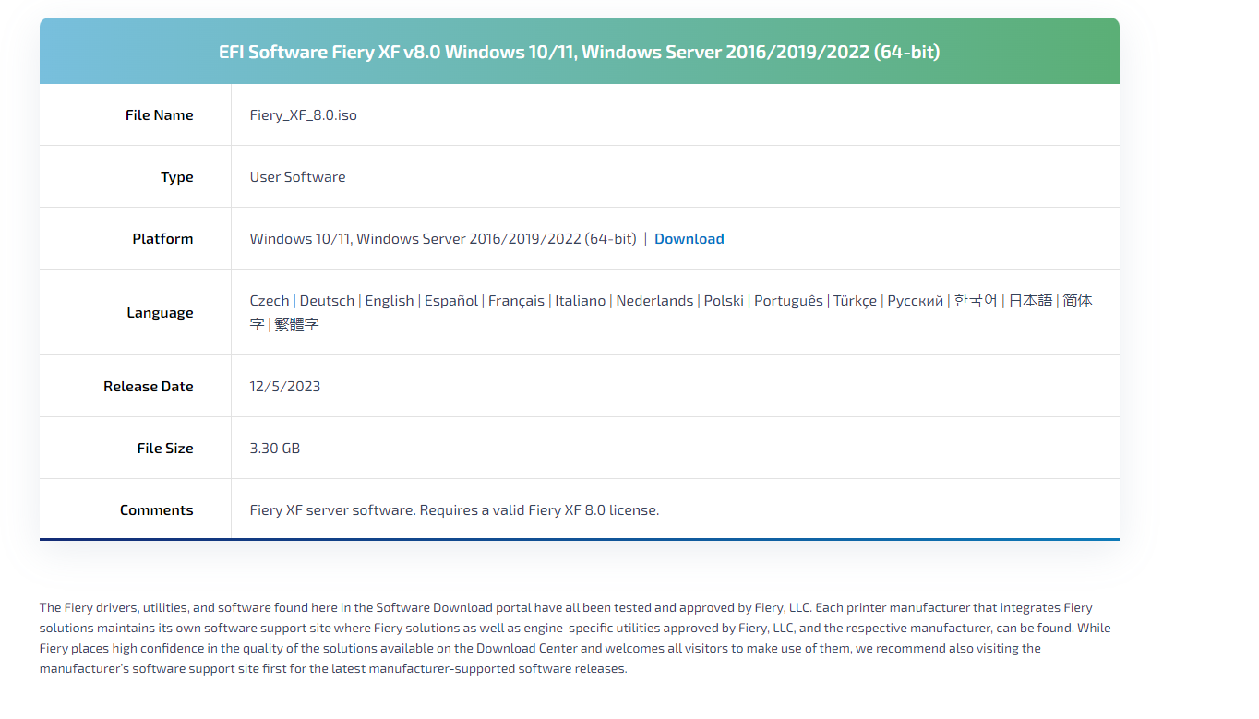Click the EFI Software Fiery XF v8.0 header title
This screenshot has width=1259, height=719.
pyautogui.click(x=579, y=52)
